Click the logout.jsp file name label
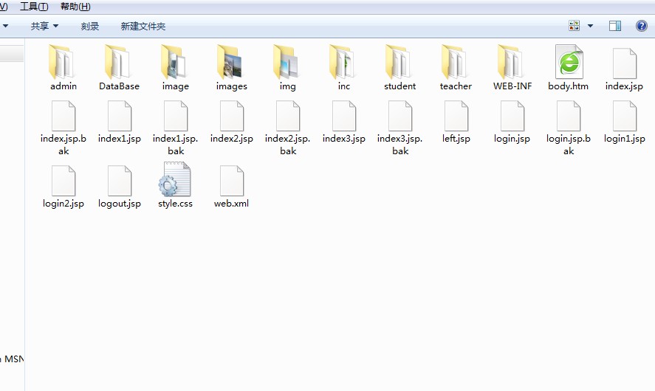The image size is (655, 391). coord(120,204)
